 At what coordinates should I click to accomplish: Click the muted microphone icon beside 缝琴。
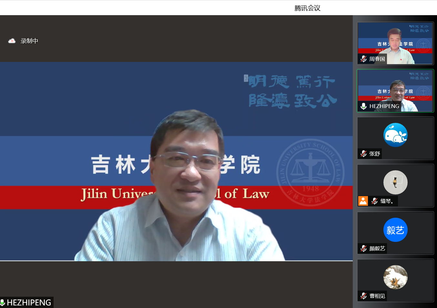[374, 201]
